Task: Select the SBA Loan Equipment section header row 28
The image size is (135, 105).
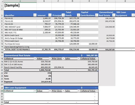Action: click(x=51, y=88)
